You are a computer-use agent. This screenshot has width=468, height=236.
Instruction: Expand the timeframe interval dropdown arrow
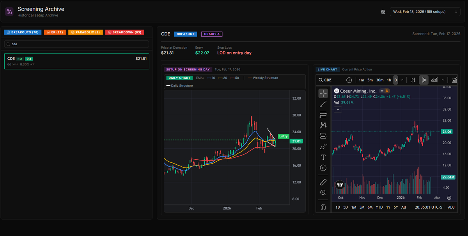402,80
